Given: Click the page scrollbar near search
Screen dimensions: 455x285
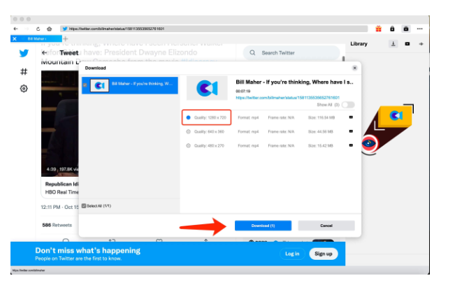Looking at the screenshot, I should 343,59.
